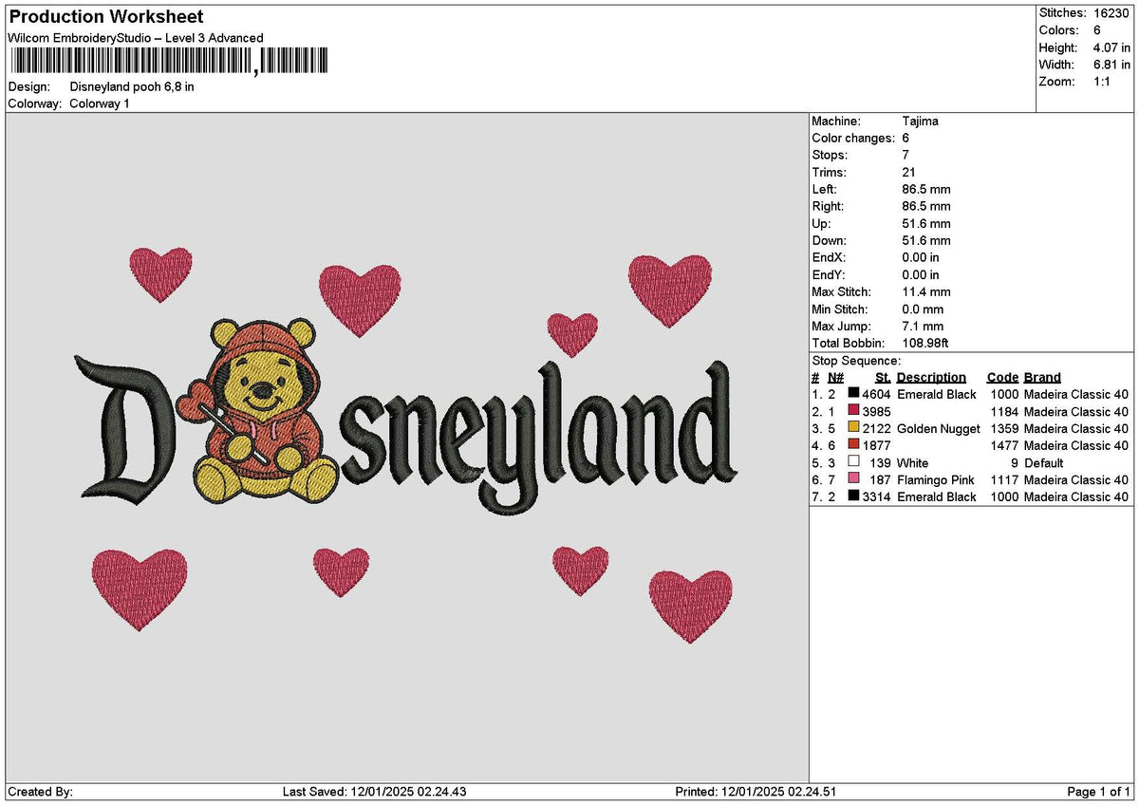The height and width of the screenshot is (805, 1139).
Task: Click the thread code 1184
Action: click(1004, 412)
